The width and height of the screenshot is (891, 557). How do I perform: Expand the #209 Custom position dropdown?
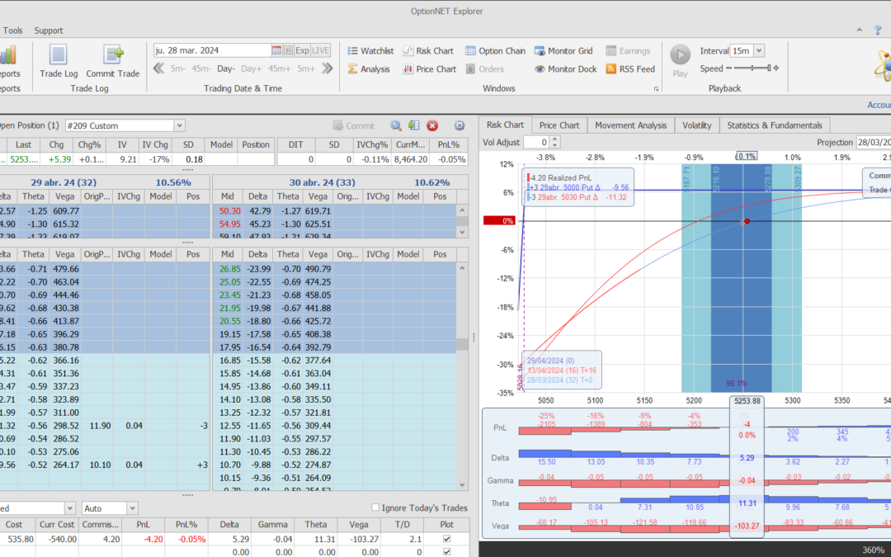180,125
